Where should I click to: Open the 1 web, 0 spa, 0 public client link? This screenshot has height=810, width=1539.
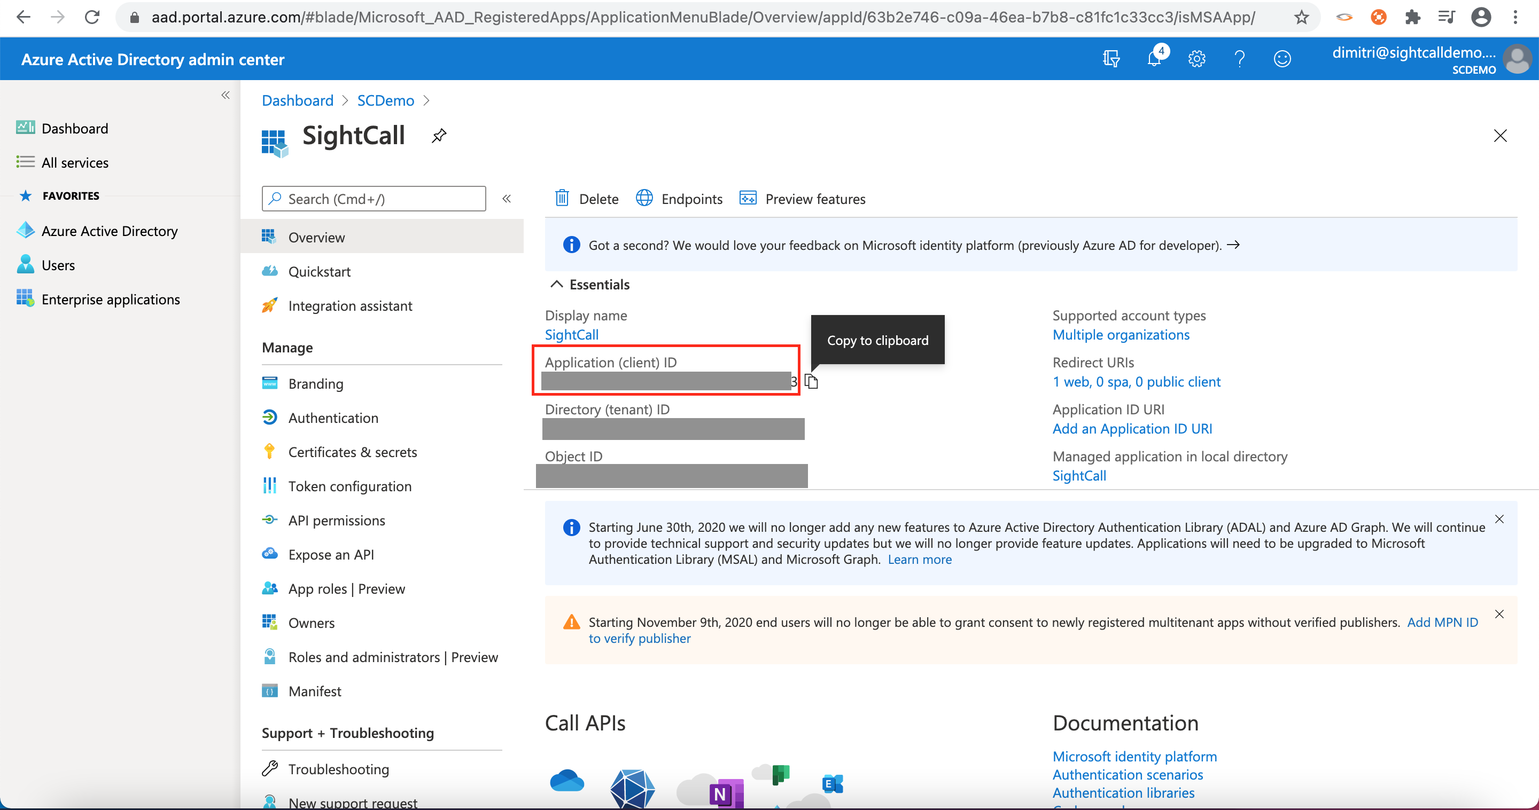pyautogui.click(x=1136, y=381)
